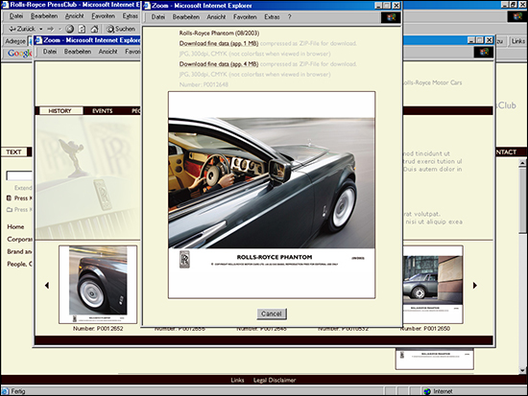Click the next-image right arrow
This screenshot has width=528, height=396.
pos(475,286)
